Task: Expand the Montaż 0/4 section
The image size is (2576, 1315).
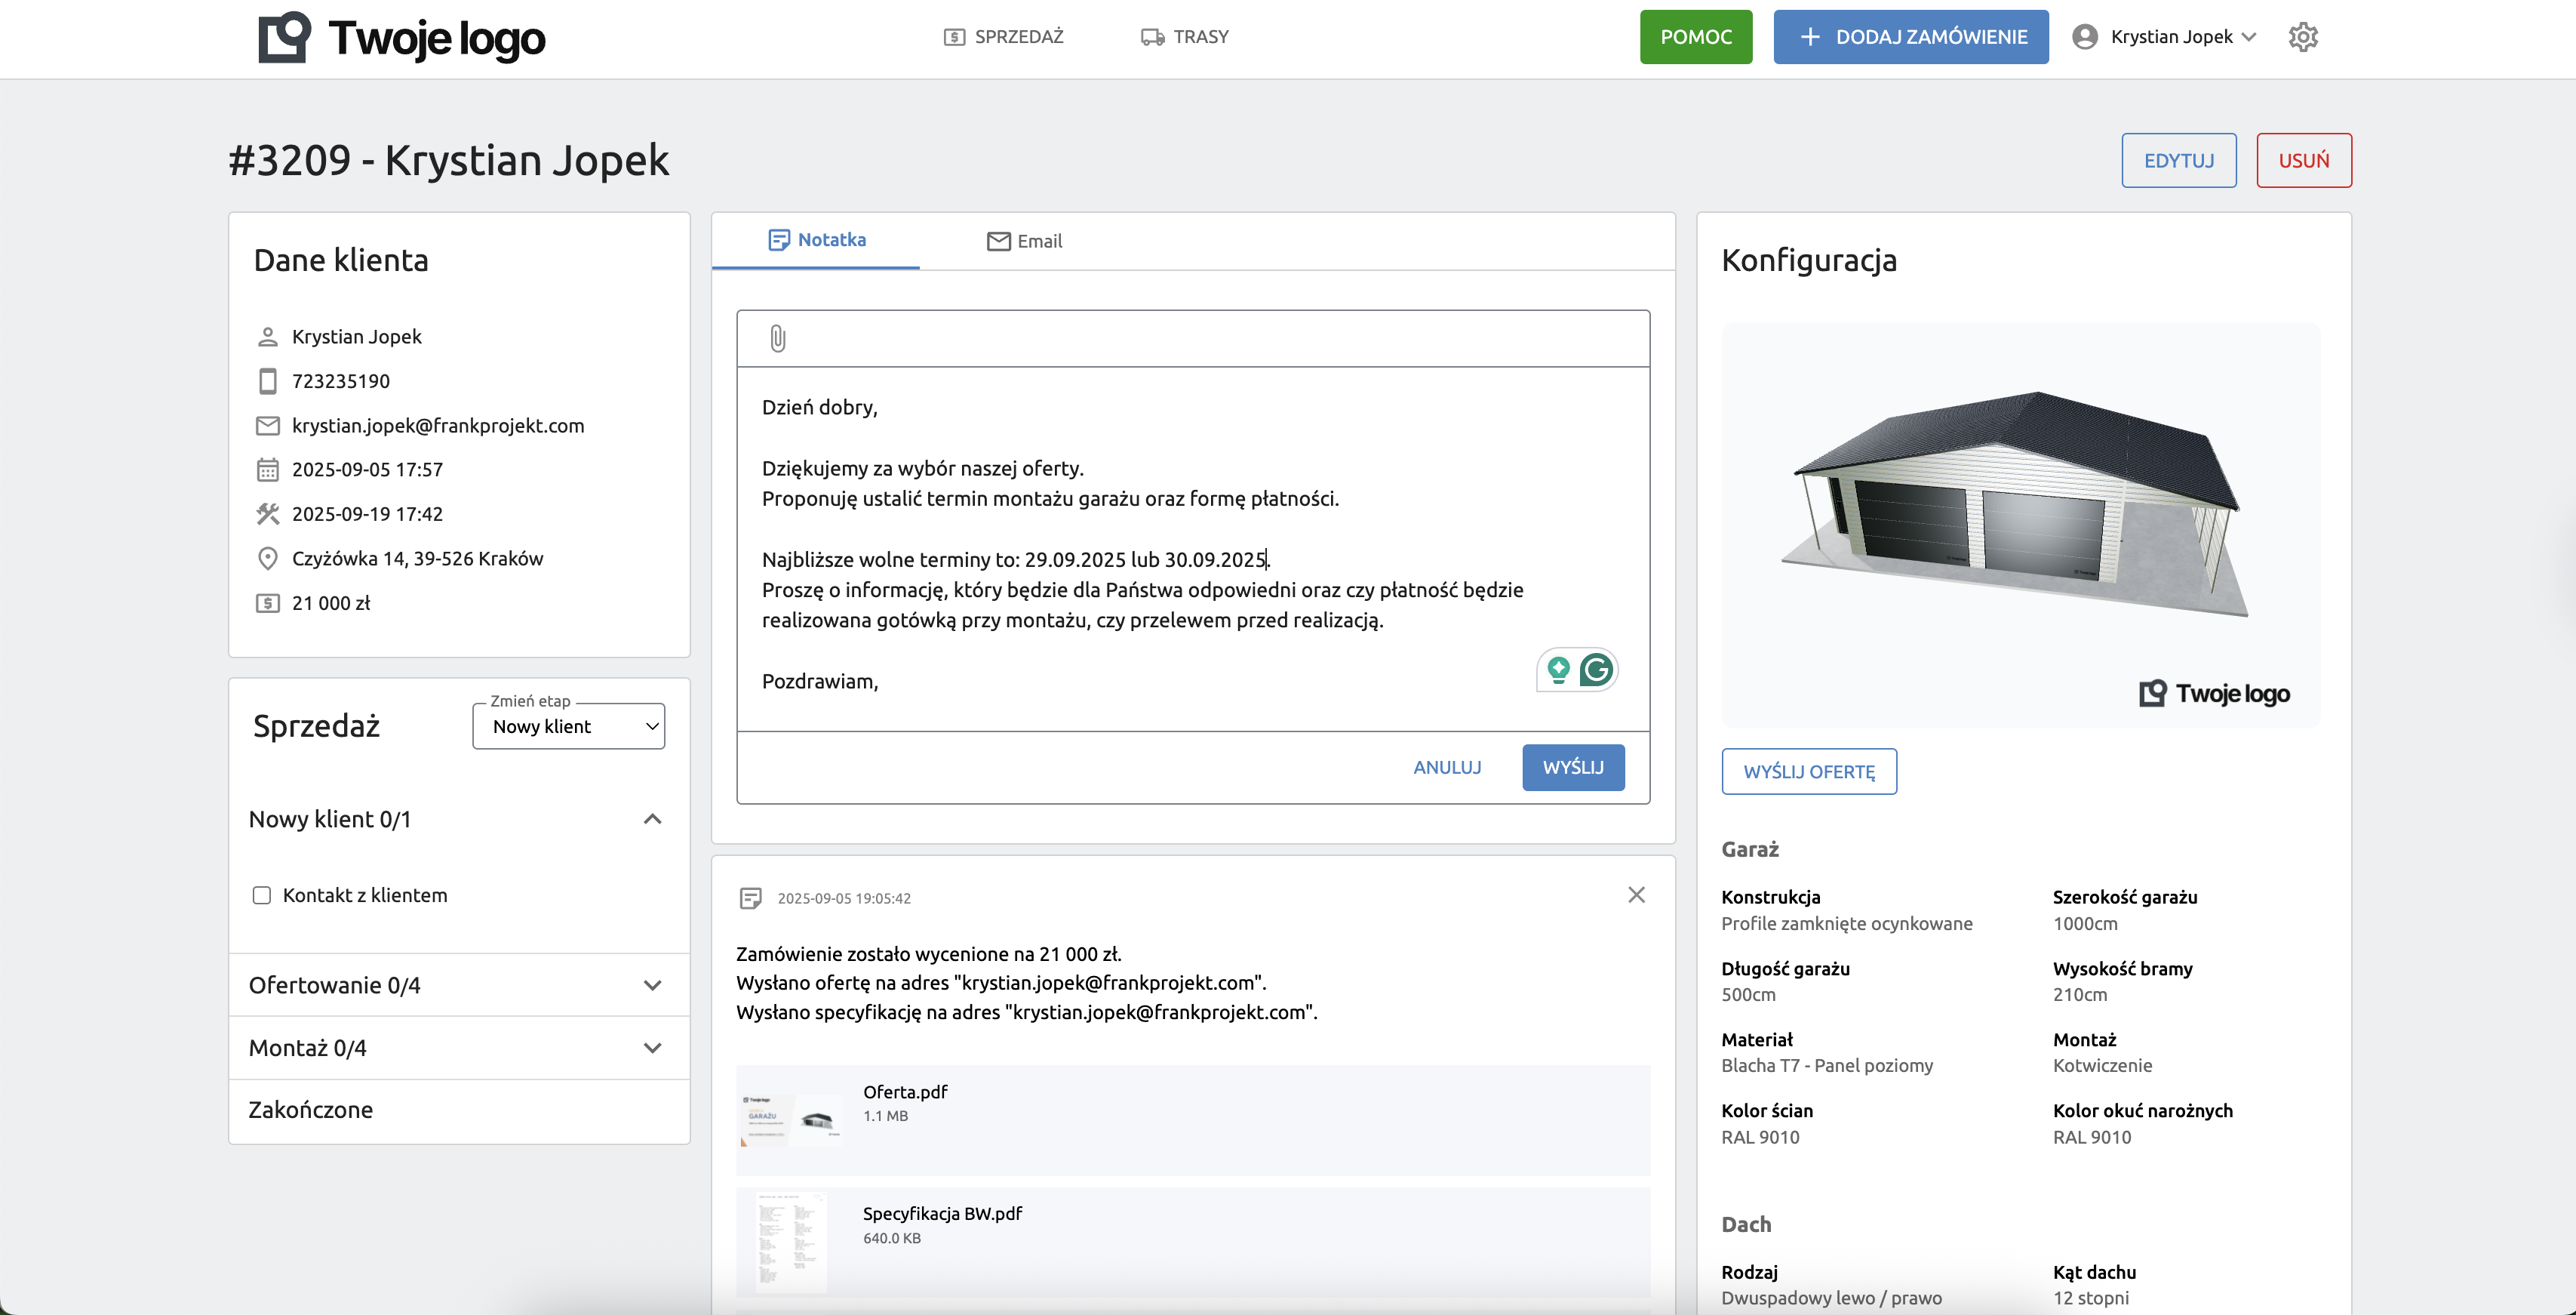Action: tap(652, 1048)
